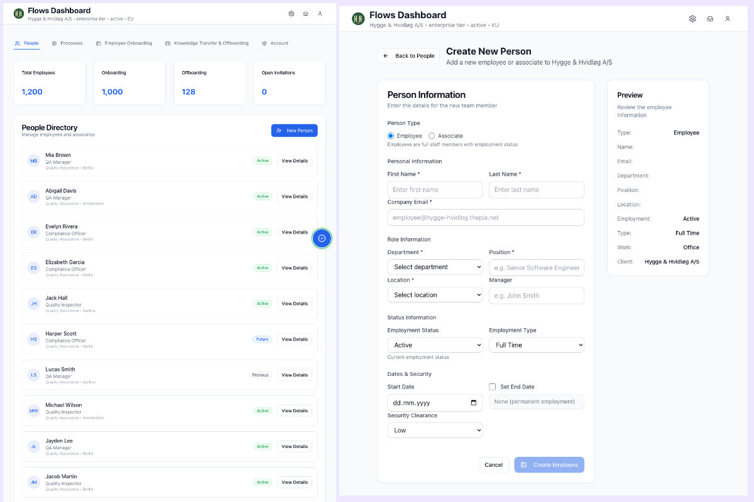Viewport: 754px width, 502px height.
Task: Open the Select department dropdown
Action: pos(435,267)
